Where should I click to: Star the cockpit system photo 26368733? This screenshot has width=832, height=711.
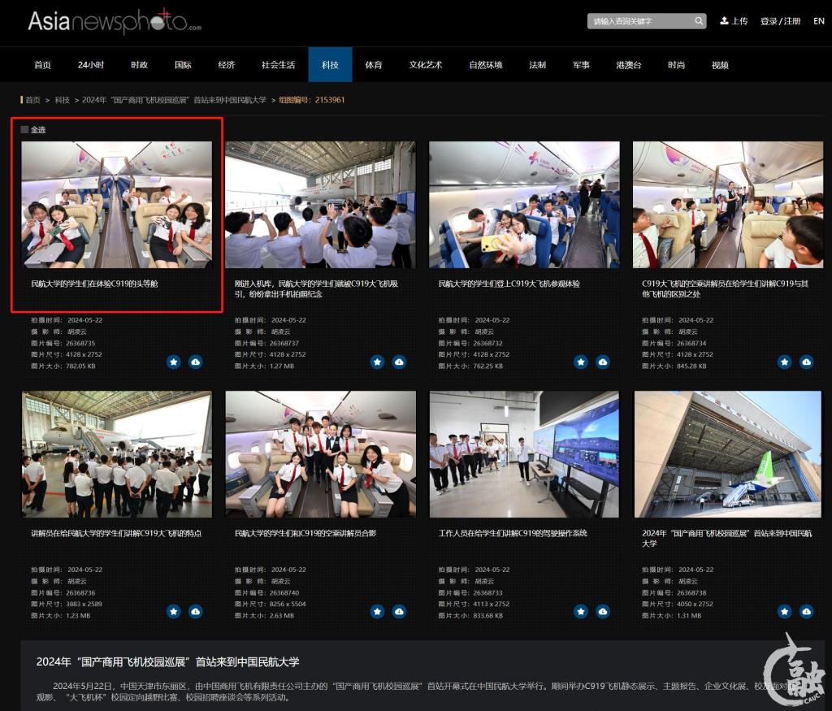coord(581,611)
